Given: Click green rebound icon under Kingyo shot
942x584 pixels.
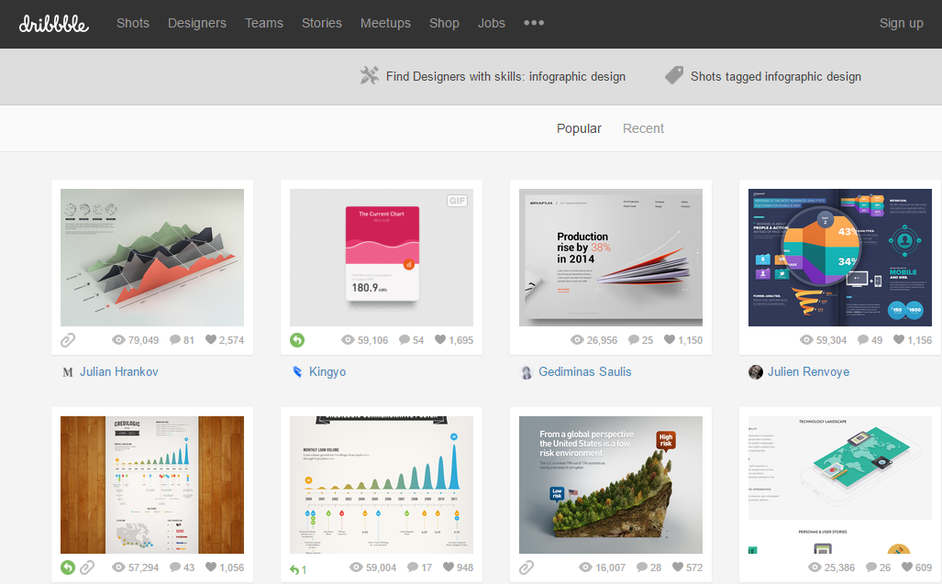Looking at the screenshot, I should pyautogui.click(x=297, y=340).
